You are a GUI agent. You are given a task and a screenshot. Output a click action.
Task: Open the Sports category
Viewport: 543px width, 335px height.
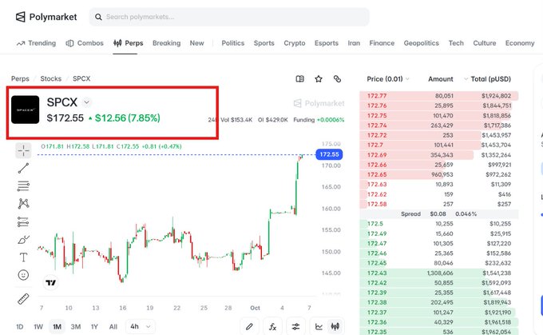264,43
